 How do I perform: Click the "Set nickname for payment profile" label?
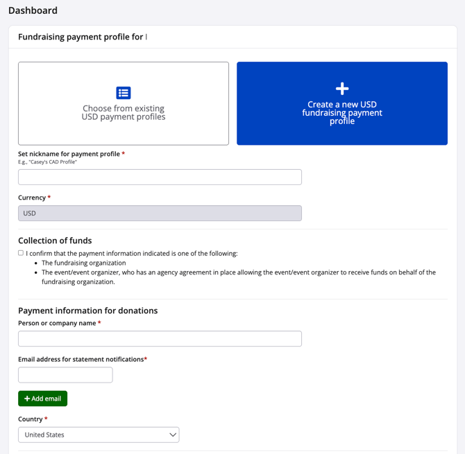69,154
